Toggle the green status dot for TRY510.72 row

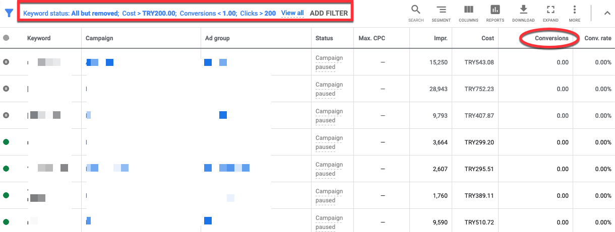[6, 222]
